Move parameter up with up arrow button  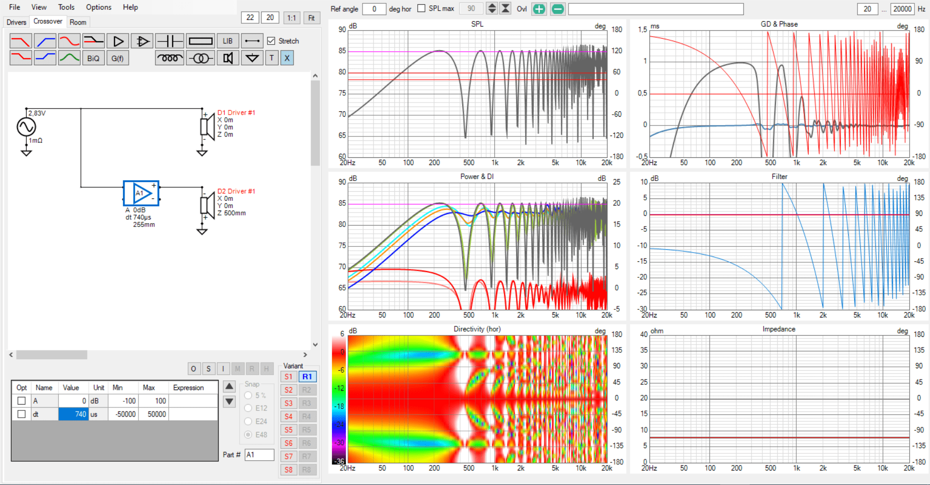point(229,386)
